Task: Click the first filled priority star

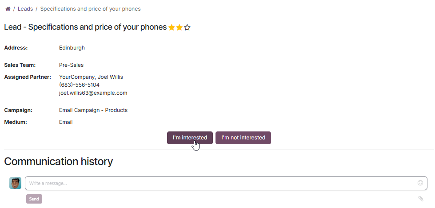Action: [172, 27]
